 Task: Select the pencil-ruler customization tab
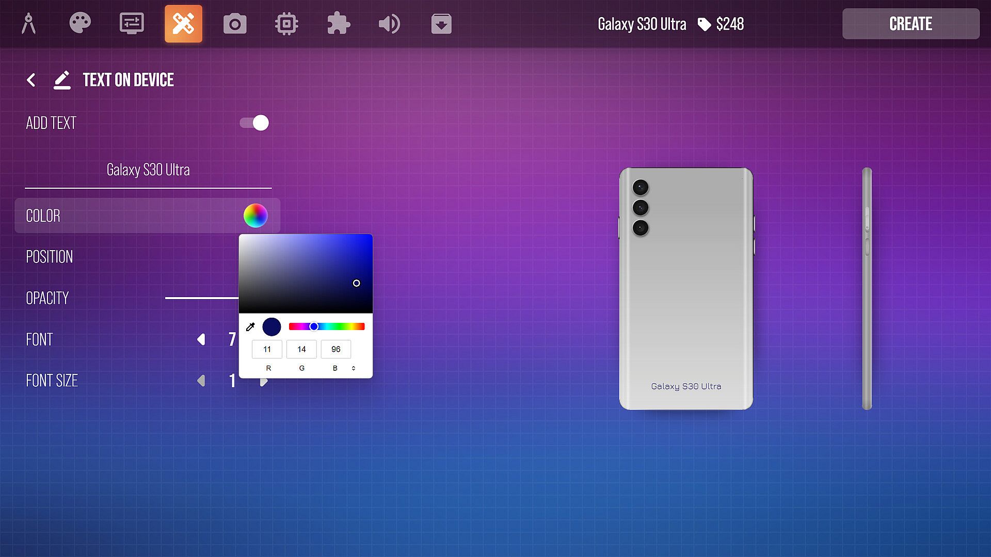(x=183, y=24)
